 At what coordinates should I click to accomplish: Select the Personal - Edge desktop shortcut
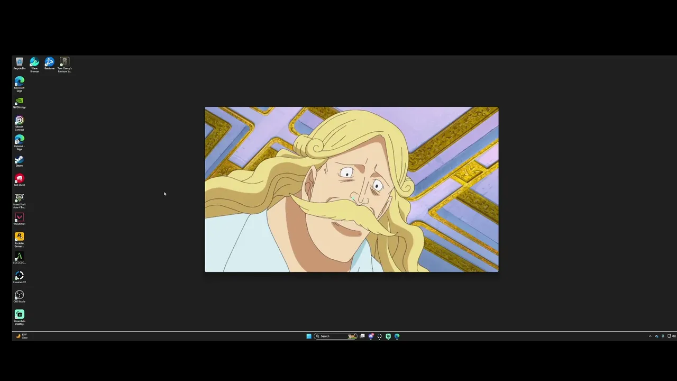pos(19,143)
